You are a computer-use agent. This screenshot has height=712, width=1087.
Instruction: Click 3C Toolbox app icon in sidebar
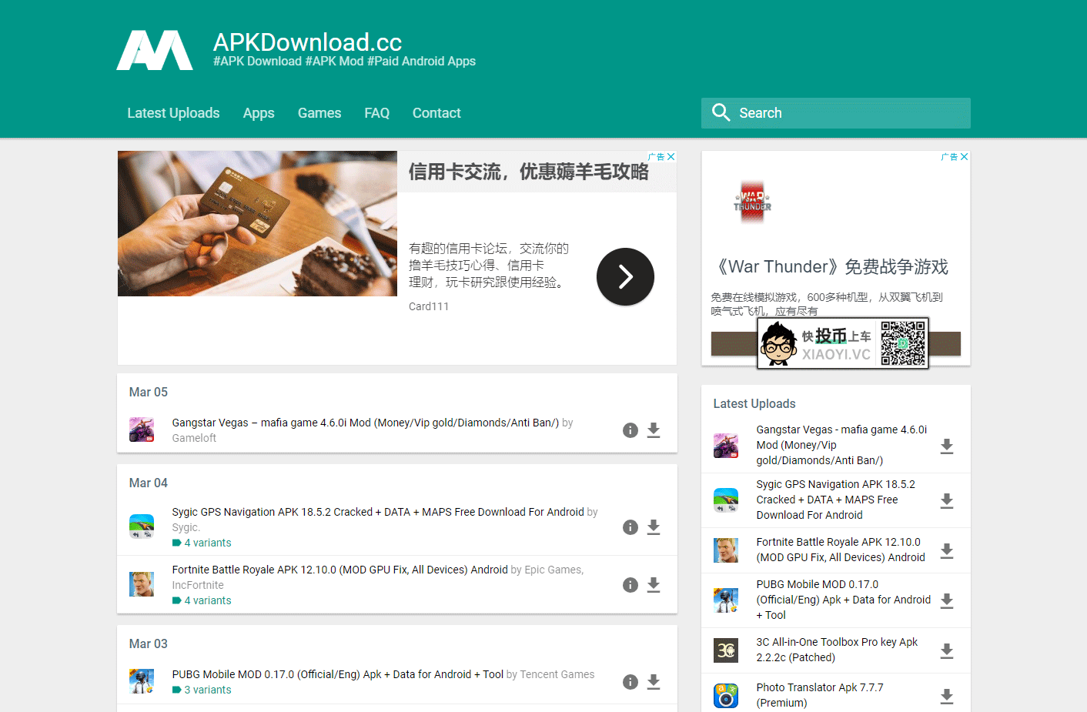pos(726,650)
